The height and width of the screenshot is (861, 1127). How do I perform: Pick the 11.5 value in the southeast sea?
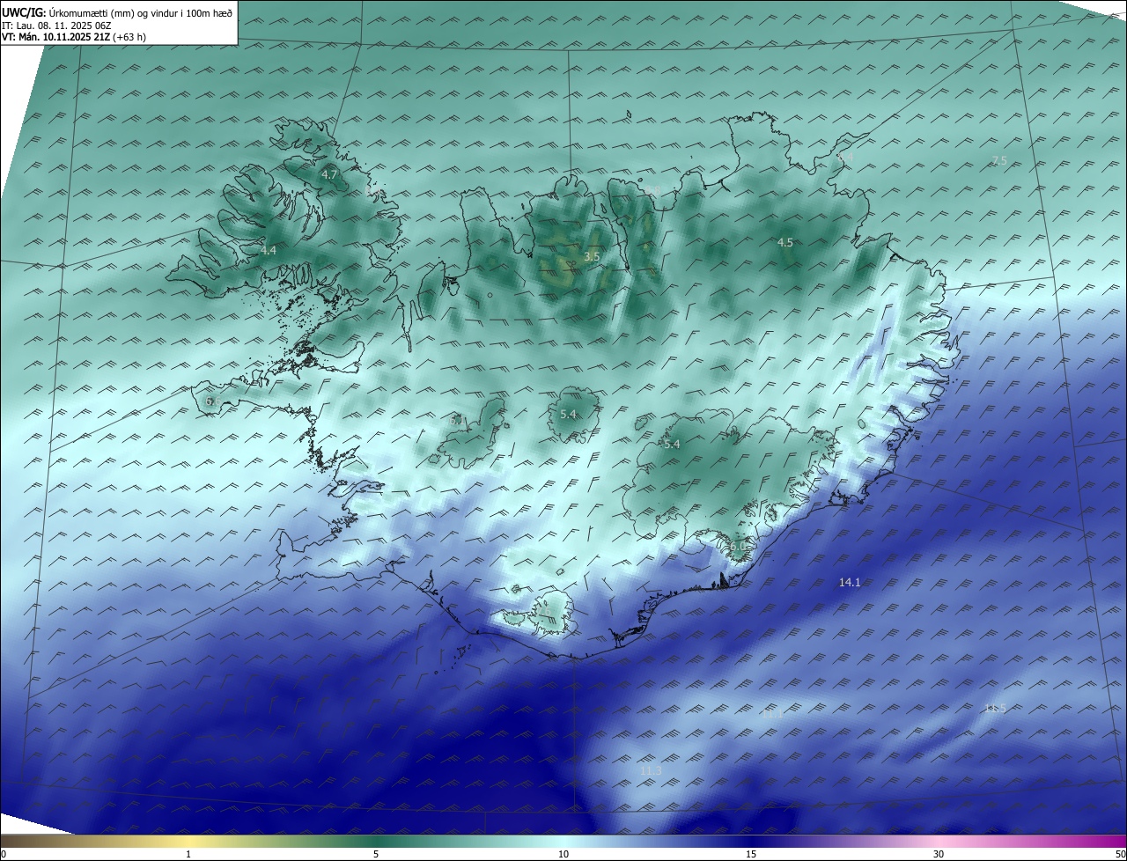995,709
